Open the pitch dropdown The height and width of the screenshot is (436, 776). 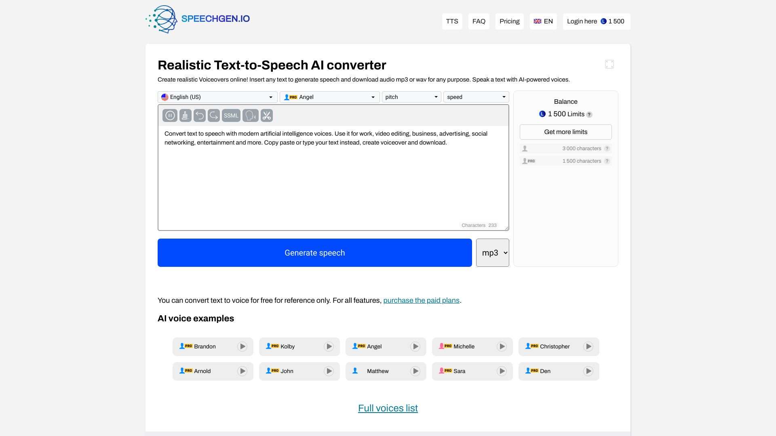coord(411,97)
